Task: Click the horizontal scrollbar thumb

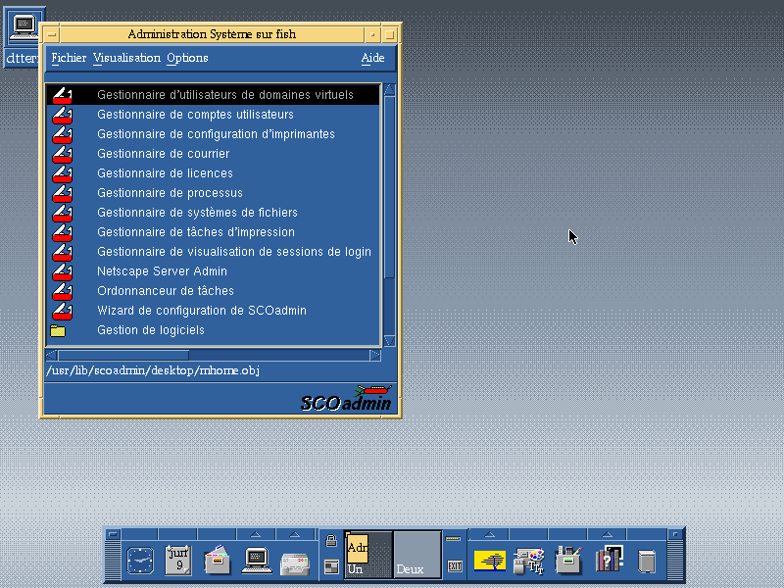Action: (123, 356)
